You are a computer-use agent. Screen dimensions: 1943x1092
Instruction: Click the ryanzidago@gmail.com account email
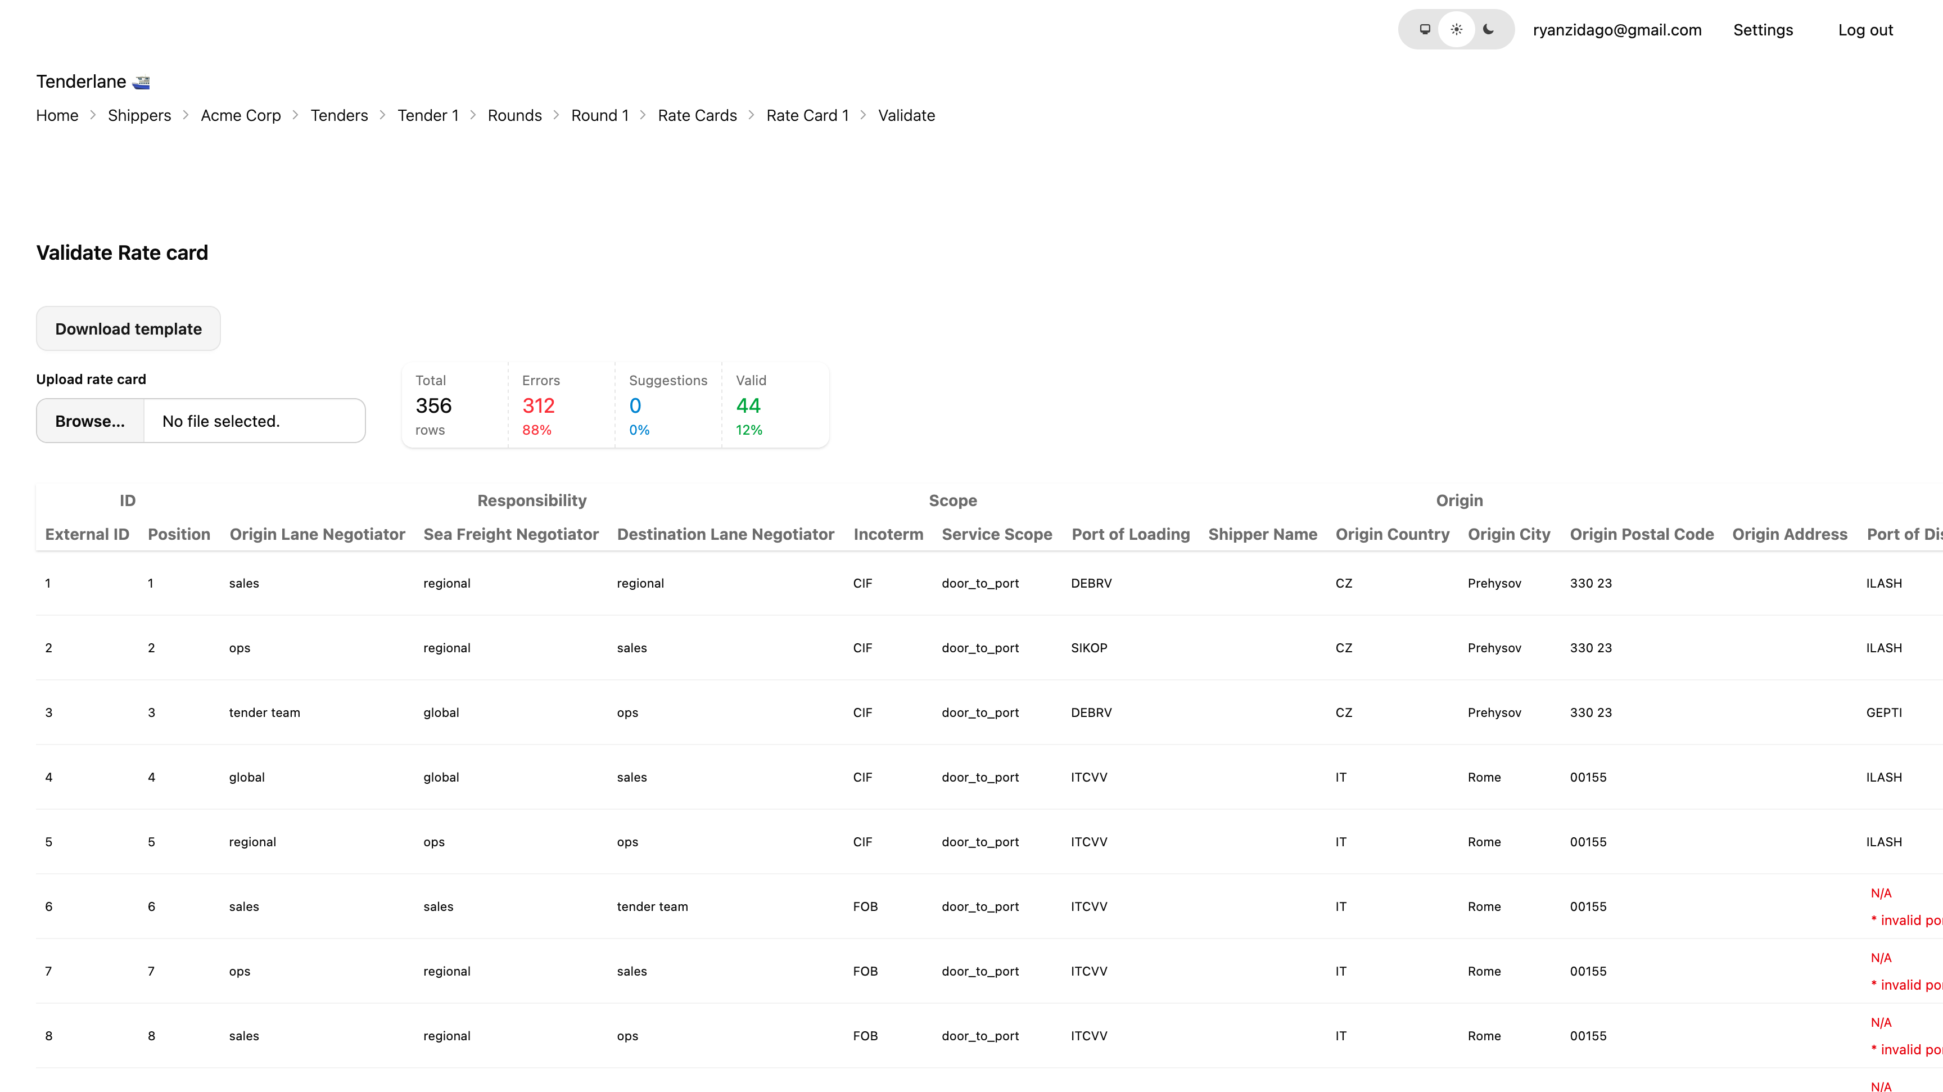[1617, 29]
